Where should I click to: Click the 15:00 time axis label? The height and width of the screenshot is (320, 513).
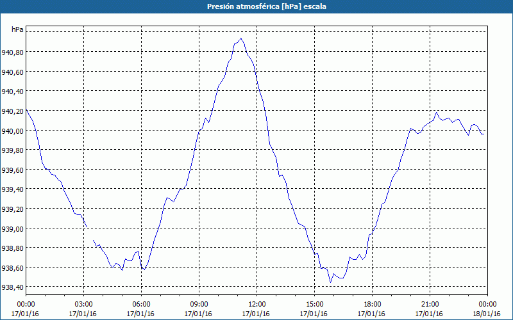tap(314, 305)
